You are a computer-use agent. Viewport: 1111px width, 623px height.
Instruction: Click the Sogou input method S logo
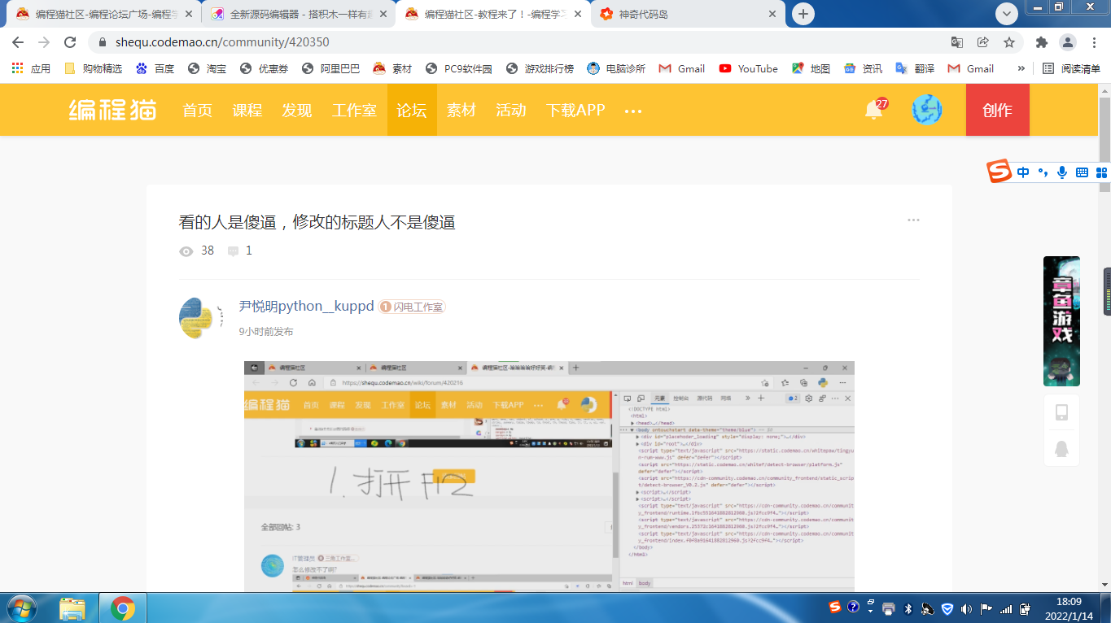pyautogui.click(x=999, y=172)
